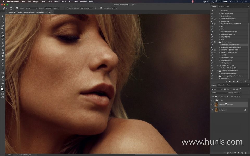Screen dimensions: 250x156
Task: Select the Crop tool
Action: point(3,29)
